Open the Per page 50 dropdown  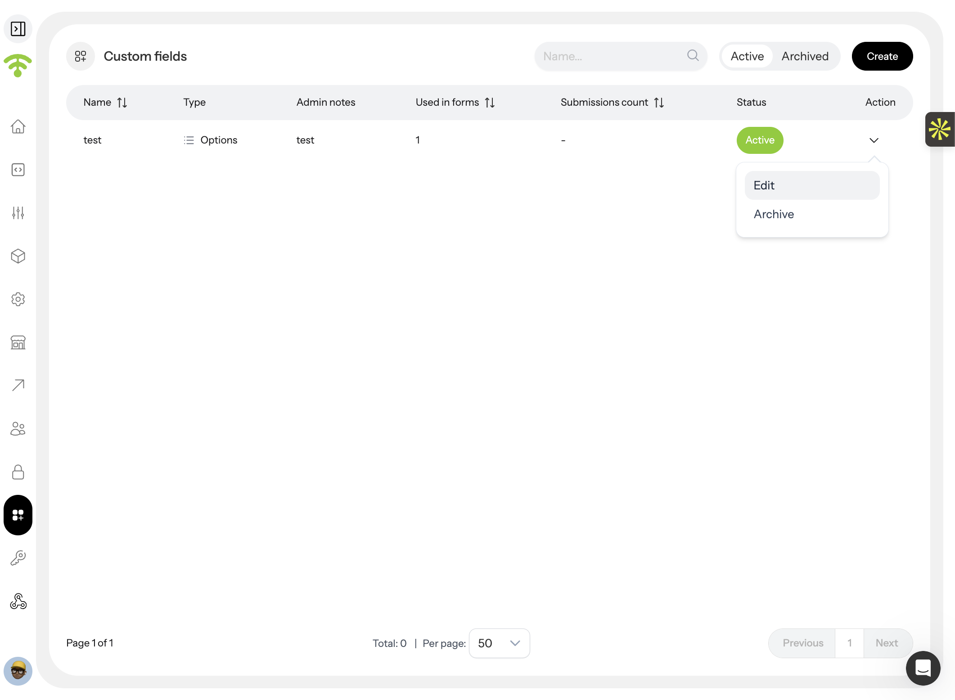500,643
